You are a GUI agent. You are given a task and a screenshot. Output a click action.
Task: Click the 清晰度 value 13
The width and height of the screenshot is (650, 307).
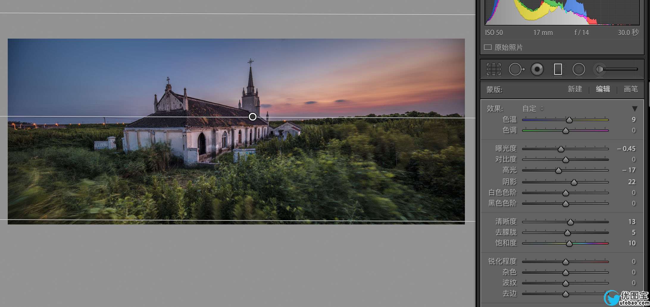[632, 221]
